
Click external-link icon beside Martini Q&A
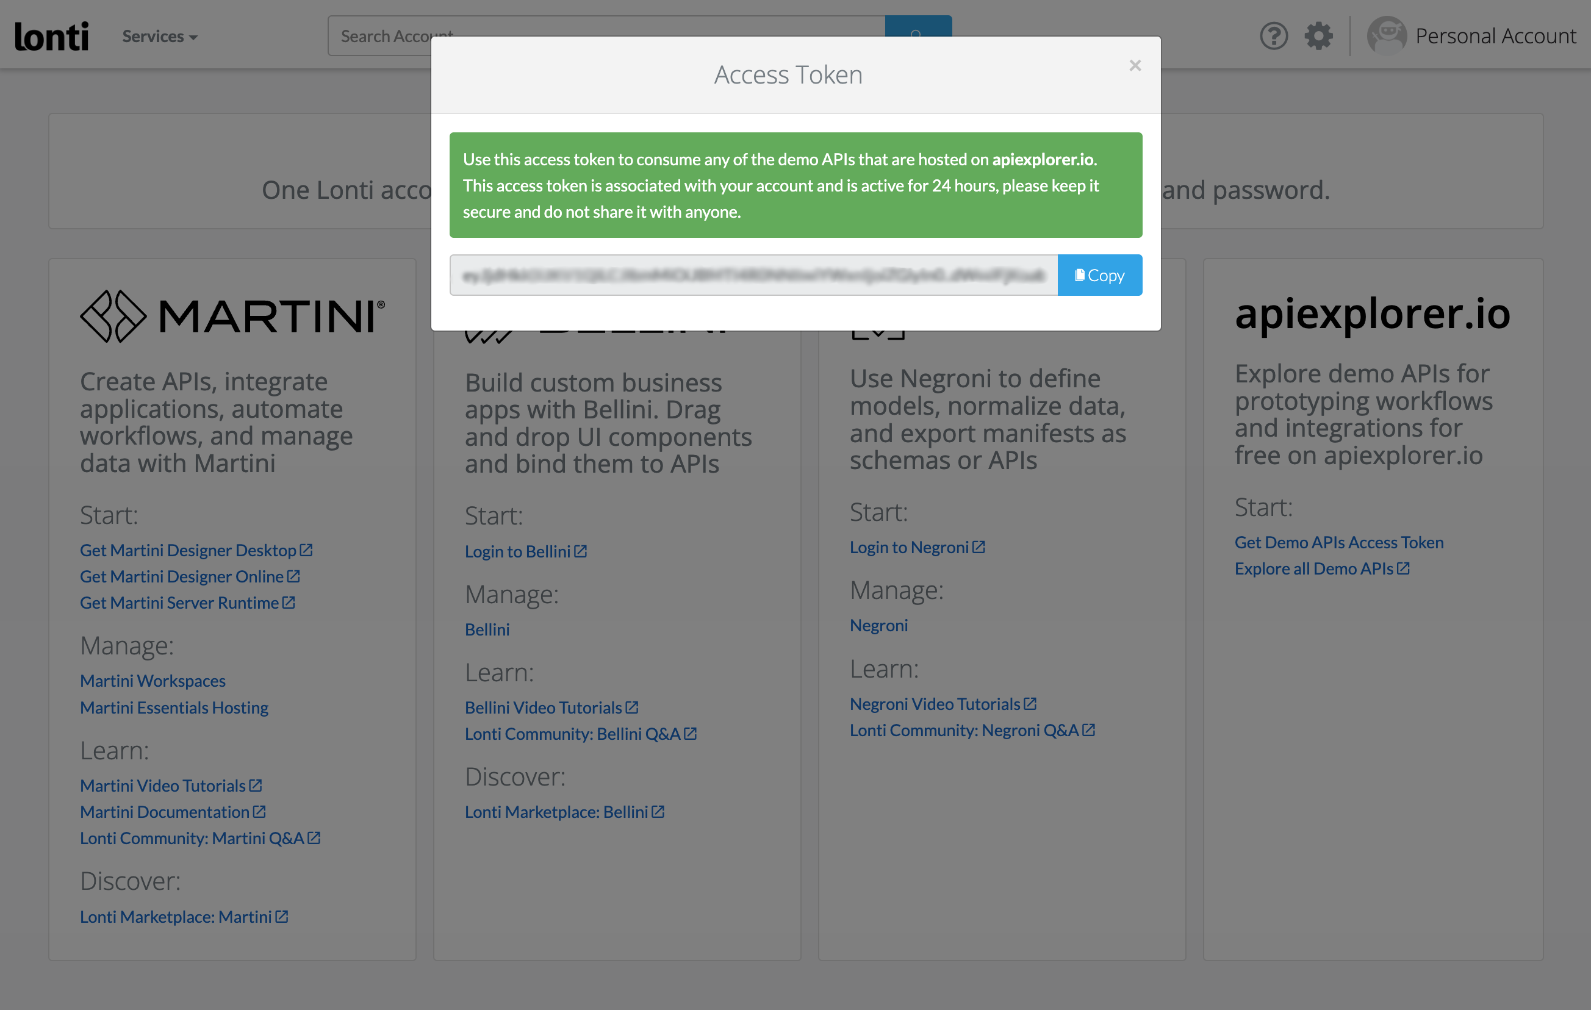[x=314, y=837]
